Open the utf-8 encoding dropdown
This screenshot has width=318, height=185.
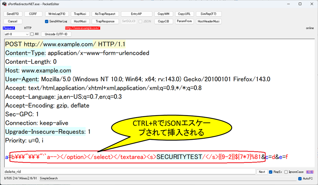17,34
